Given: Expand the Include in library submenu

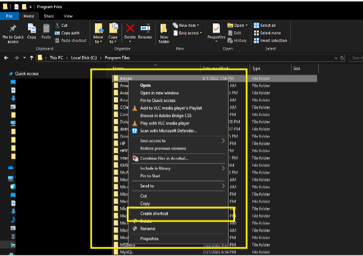Looking at the screenshot, I should click(x=178, y=168).
